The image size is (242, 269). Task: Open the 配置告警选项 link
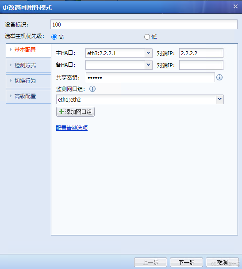(72, 128)
